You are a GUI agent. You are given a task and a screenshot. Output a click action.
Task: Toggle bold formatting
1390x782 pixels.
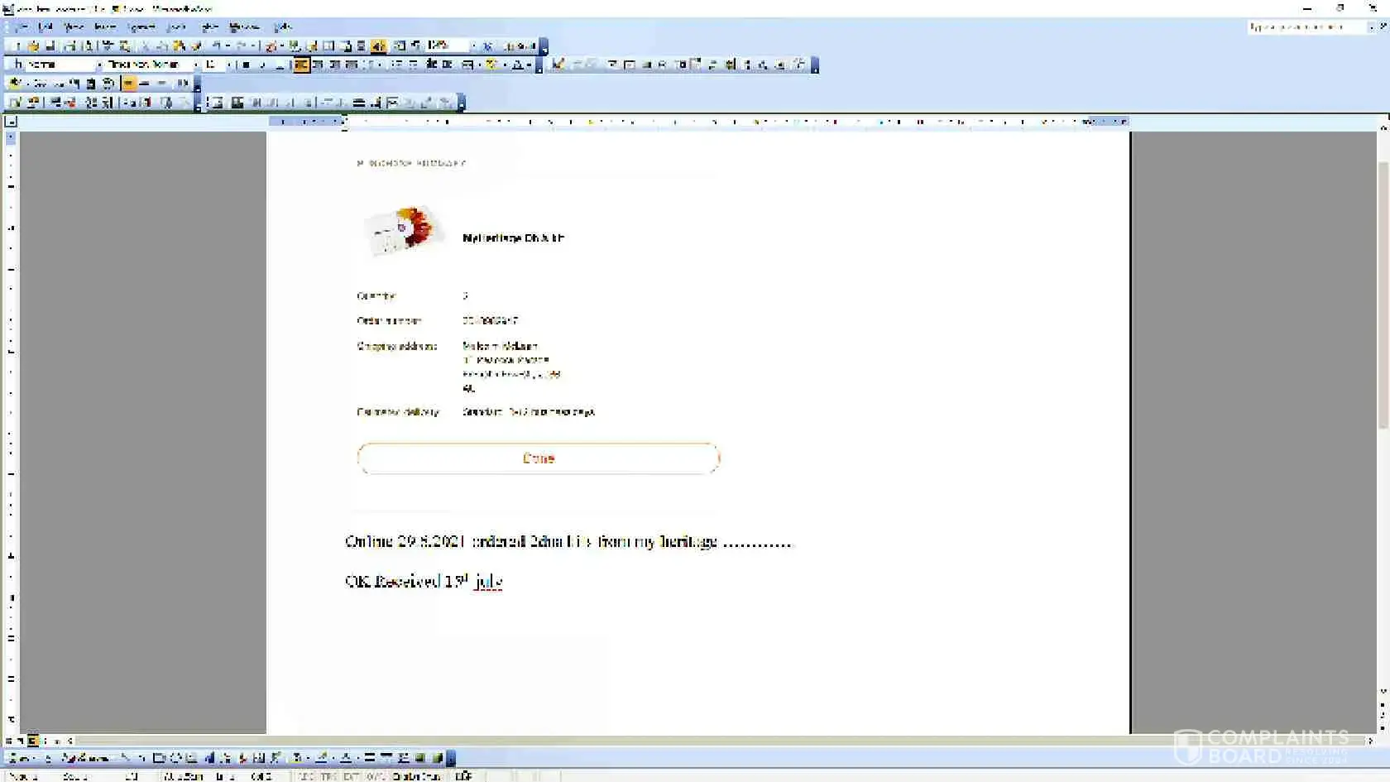coord(246,65)
